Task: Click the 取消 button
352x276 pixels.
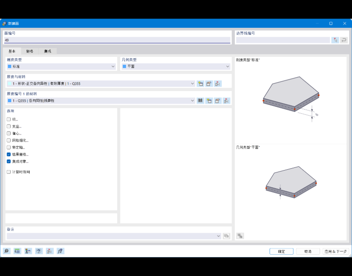Action: (x=308, y=251)
